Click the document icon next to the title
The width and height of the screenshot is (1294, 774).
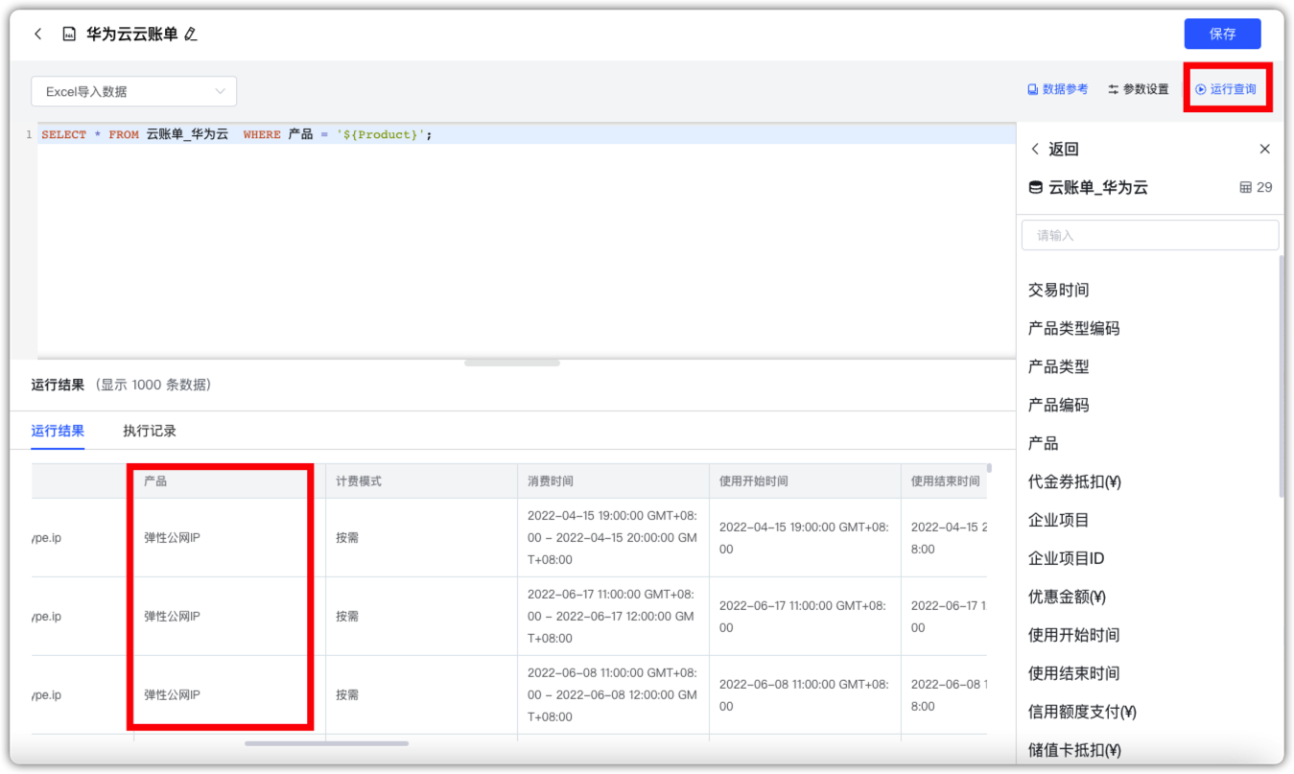pyautogui.click(x=69, y=35)
